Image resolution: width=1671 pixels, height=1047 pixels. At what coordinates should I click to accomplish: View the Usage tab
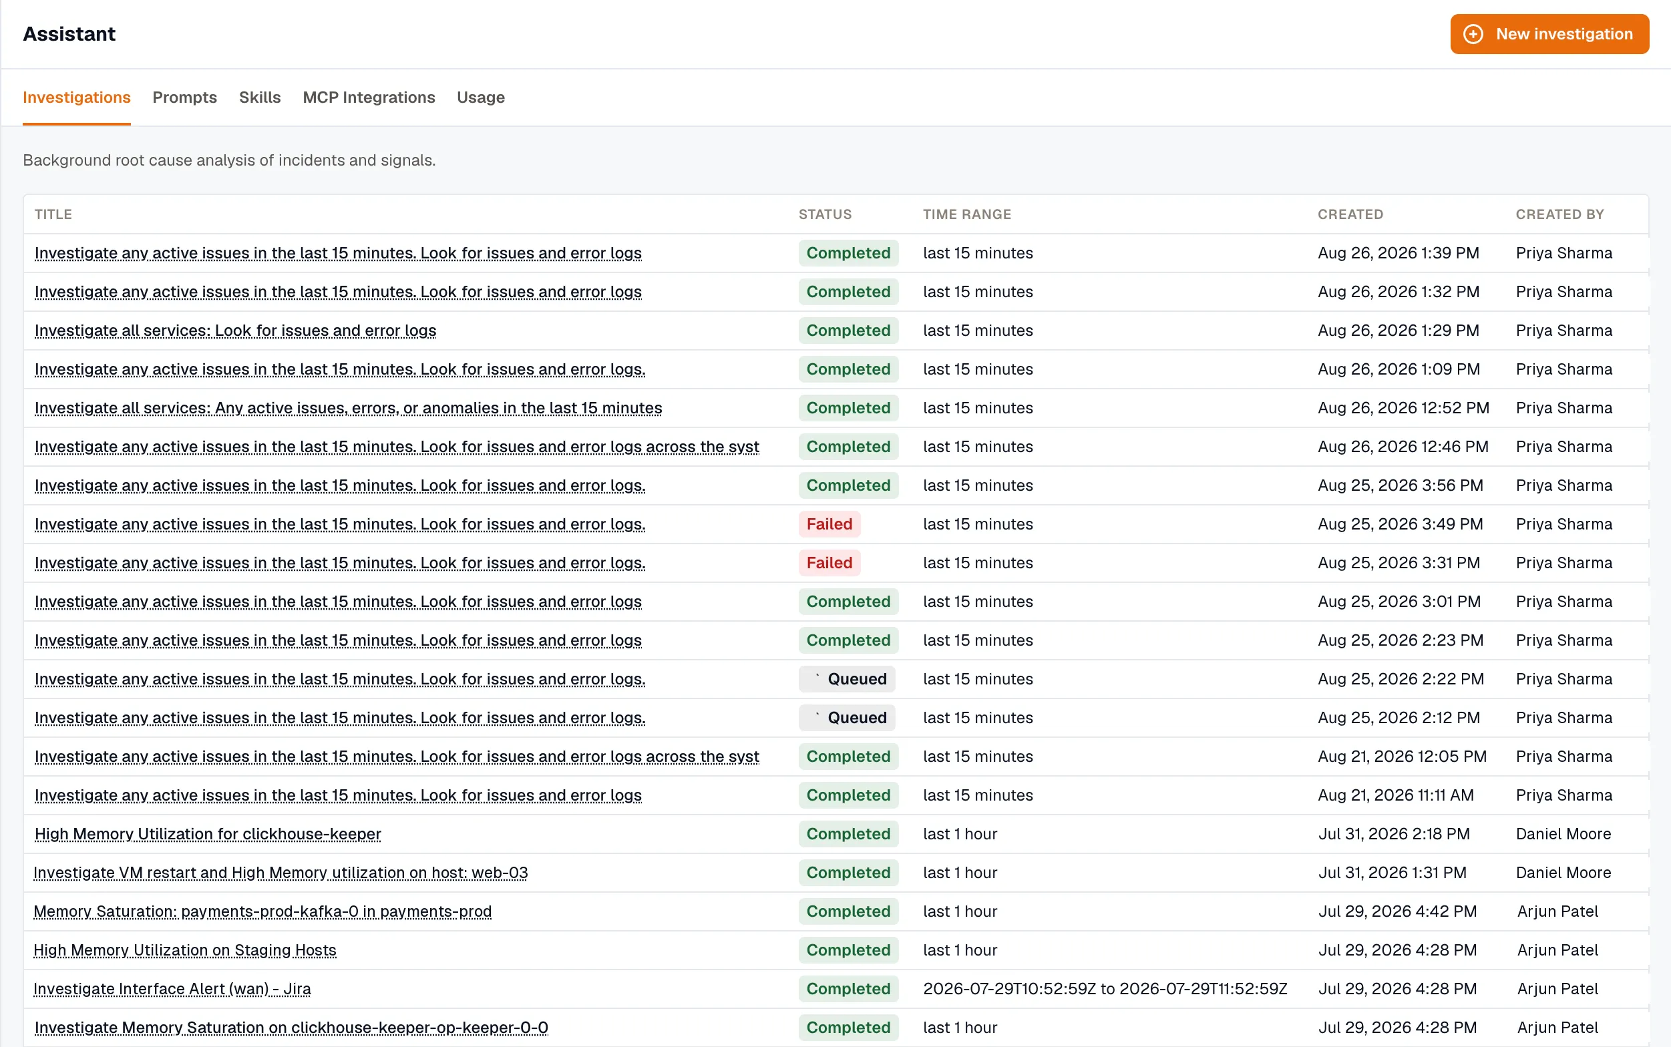[481, 97]
